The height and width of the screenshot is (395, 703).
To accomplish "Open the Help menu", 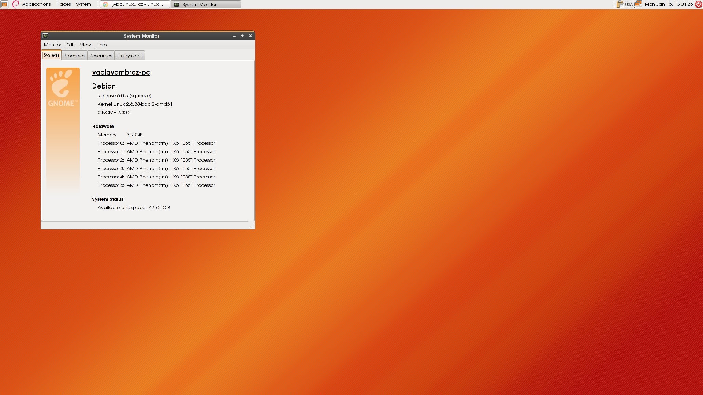I will [101, 45].
